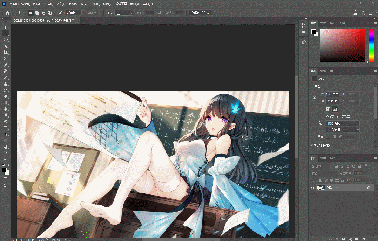Select the Crop tool
This screenshot has width=378, height=241.
(6, 52)
